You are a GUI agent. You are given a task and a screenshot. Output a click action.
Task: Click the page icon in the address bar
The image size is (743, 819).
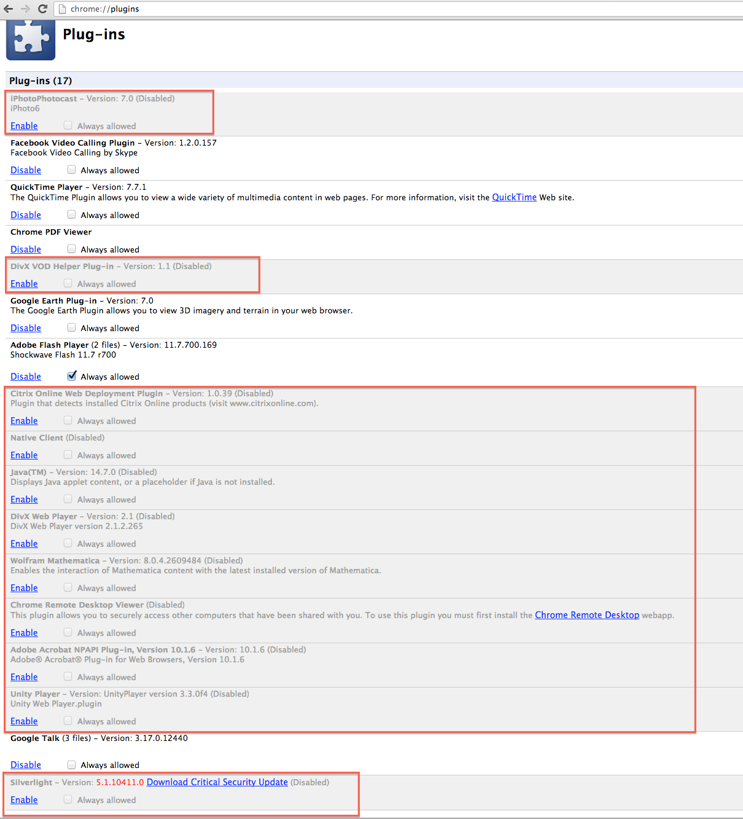(x=62, y=9)
